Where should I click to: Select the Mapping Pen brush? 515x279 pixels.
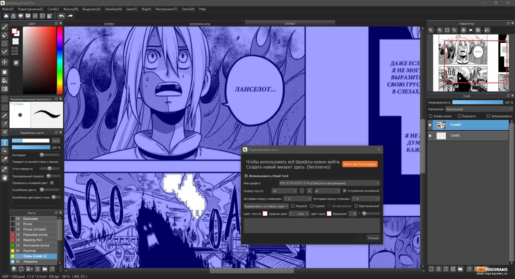34,240
